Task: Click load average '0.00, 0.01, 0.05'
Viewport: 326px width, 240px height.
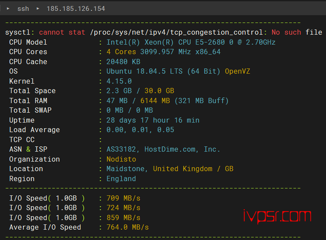Action: tap(140, 130)
